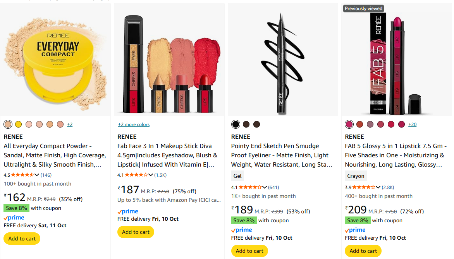Open Everyday Compact Powder product image
This screenshot has width=454, height=259.
(x=56, y=60)
